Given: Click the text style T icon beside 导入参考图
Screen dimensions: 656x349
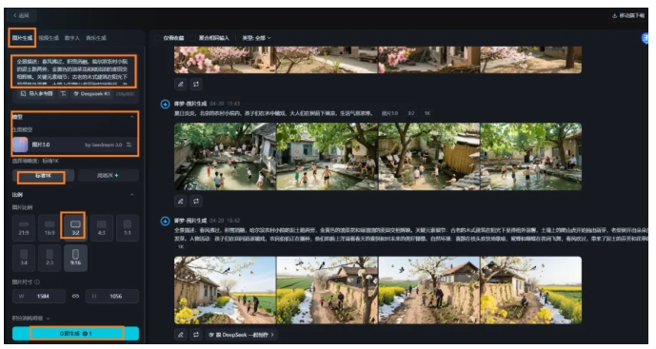Looking at the screenshot, I should [x=63, y=94].
